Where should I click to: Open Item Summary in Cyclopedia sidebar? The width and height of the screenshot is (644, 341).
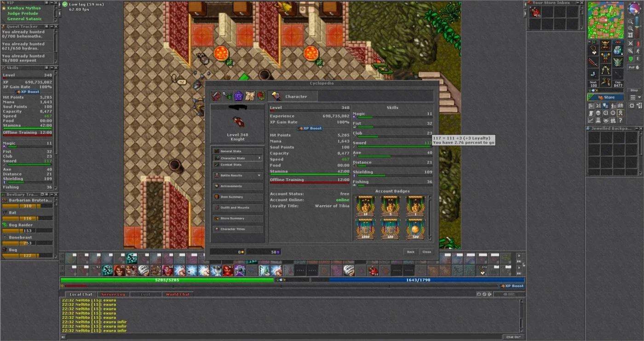(237, 197)
